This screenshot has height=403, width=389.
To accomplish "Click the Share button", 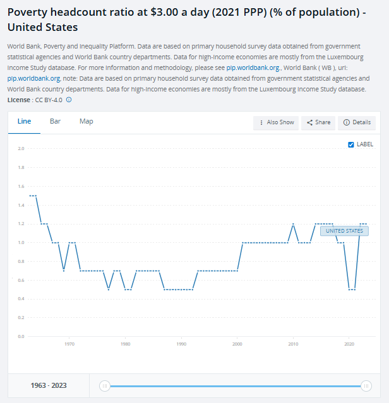I will (x=318, y=122).
